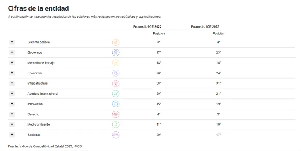Image resolution: width=301 pixels, height=151 pixels.
Task: Click the Sistema político icon
Action: tap(116, 42)
